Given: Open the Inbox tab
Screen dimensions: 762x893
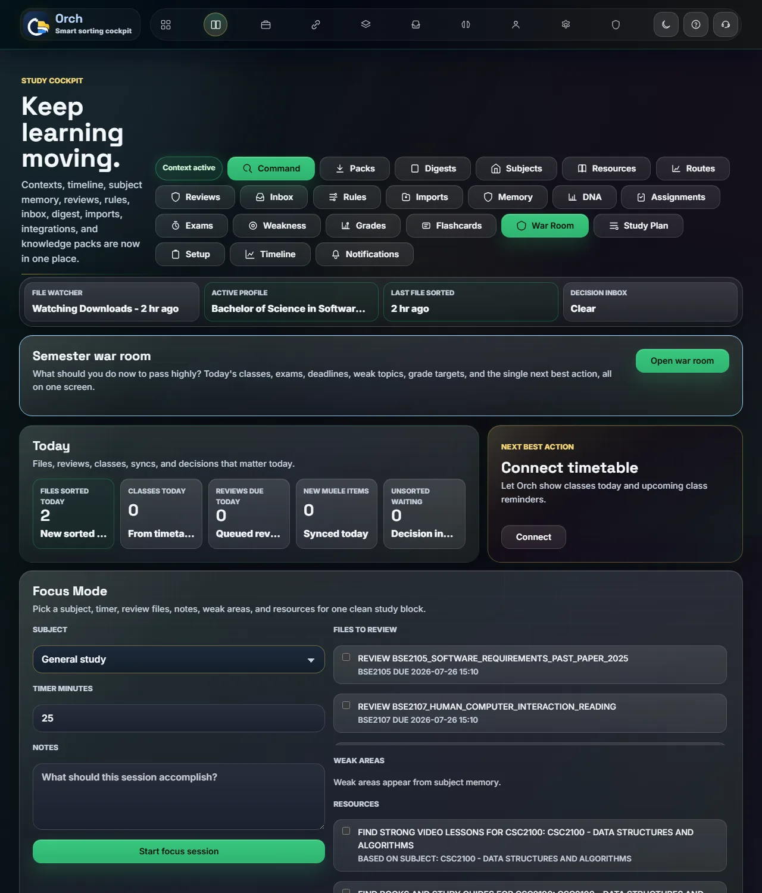Looking at the screenshot, I should pos(274,197).
